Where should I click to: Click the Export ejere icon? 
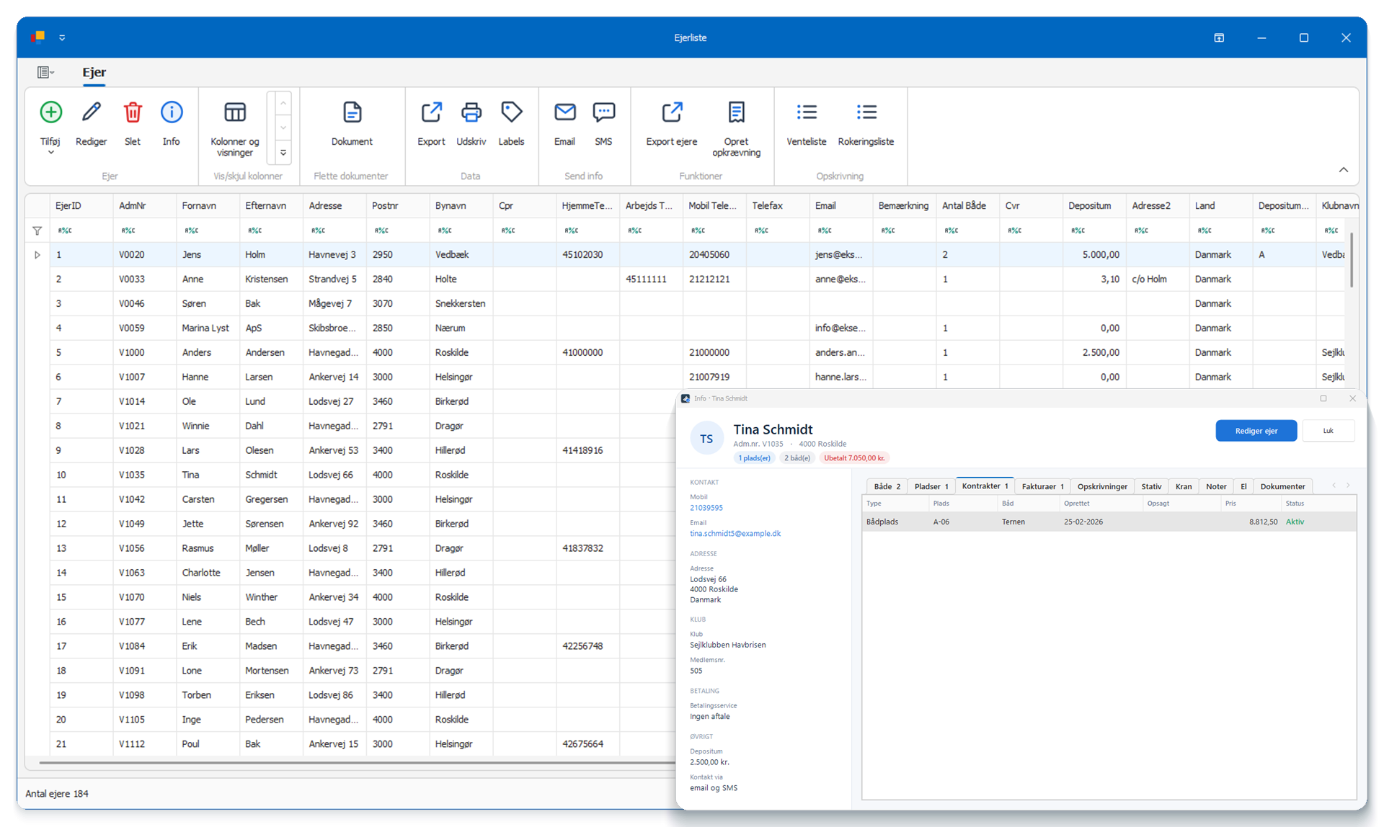672,112
